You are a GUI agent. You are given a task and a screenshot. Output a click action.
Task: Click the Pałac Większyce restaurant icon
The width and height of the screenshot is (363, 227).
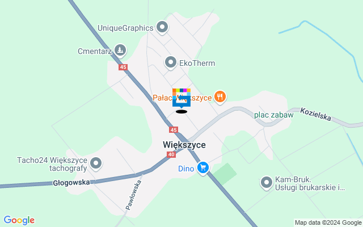click(220, 97)
